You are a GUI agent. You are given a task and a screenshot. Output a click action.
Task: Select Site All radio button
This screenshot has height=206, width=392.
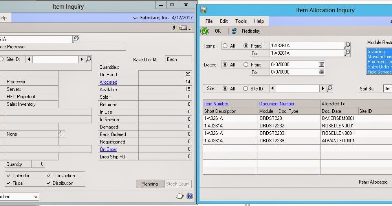pyautogui.click(x=225, y=88)
